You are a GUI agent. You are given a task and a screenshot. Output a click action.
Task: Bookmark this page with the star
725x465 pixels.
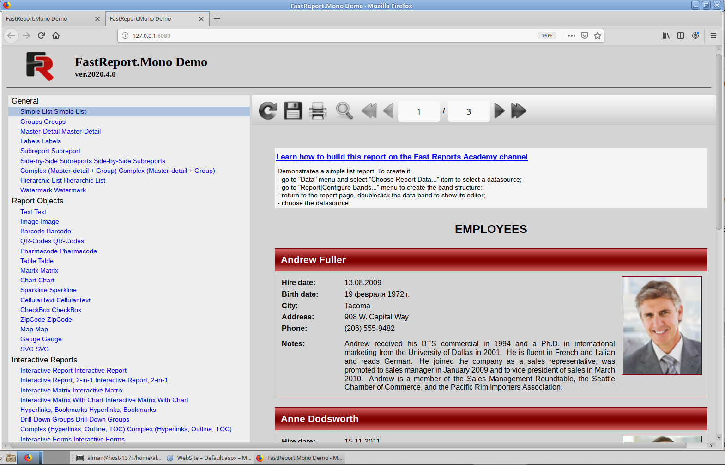598,36
